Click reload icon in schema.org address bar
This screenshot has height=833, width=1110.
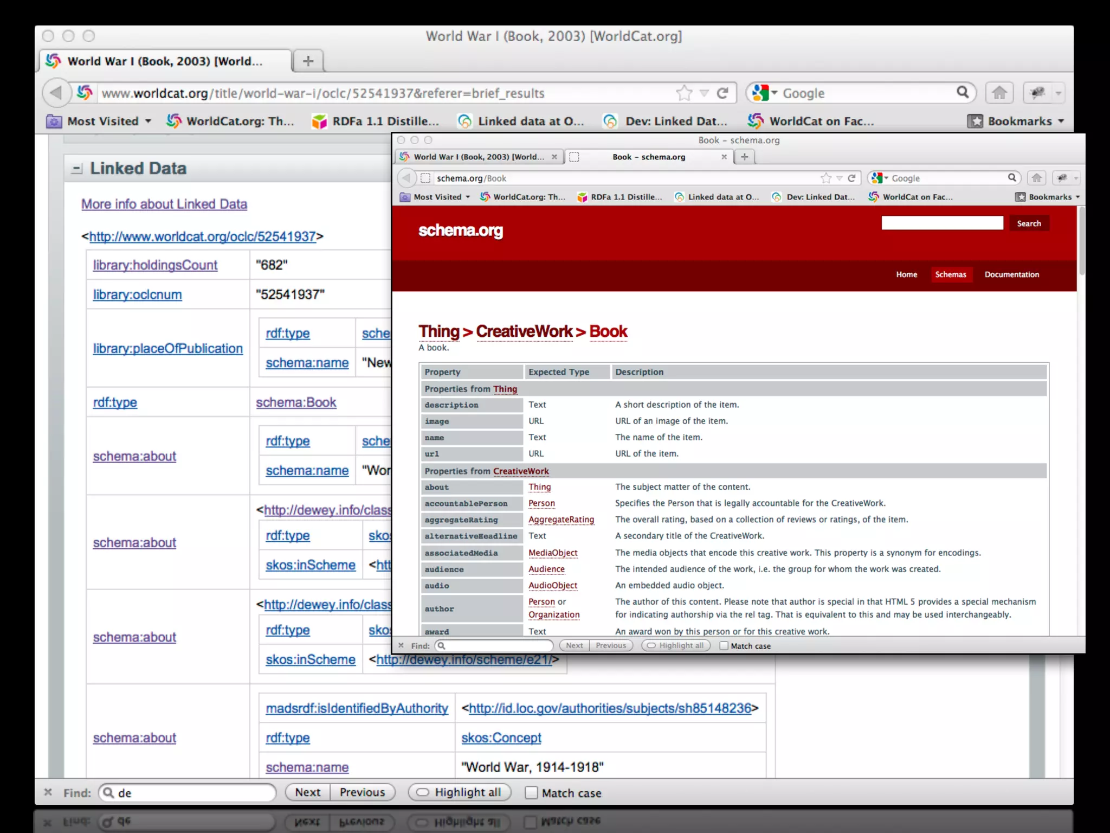851,178
